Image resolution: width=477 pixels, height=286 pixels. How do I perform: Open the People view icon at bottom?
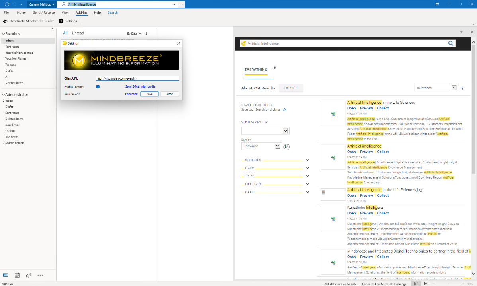click(x=28, y=275)
